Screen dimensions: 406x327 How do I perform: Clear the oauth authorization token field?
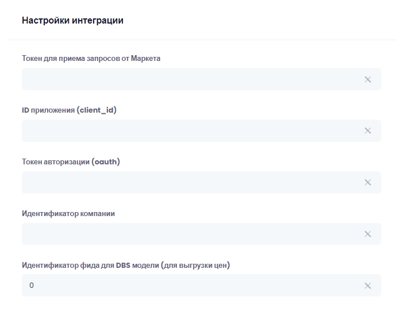click(x=368, y=183)
